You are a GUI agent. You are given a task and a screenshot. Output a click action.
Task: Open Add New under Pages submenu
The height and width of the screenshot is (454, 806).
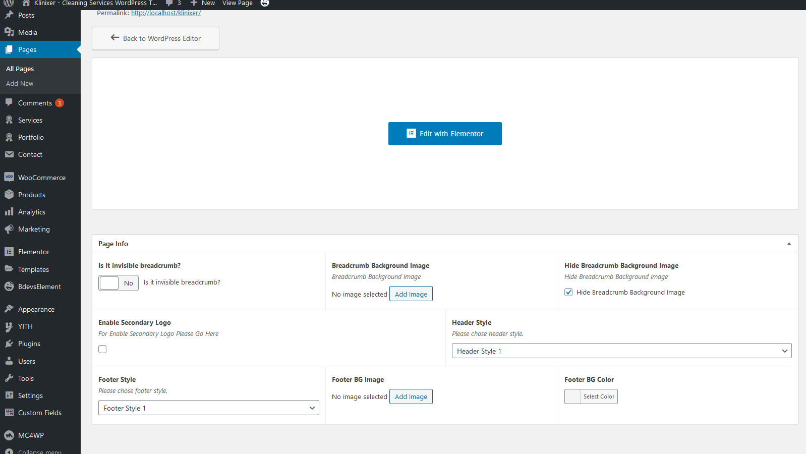(20, 84)
